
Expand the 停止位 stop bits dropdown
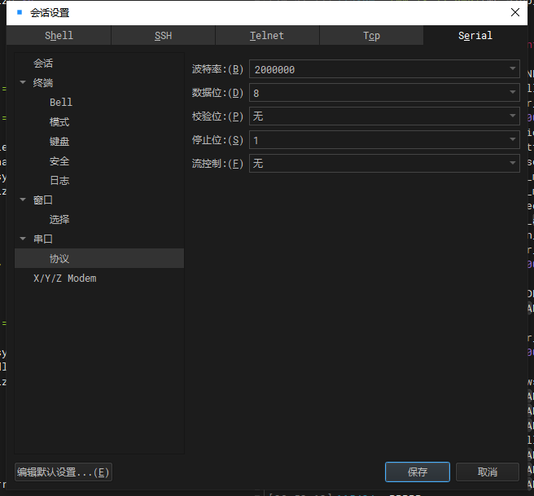[384, 139]
